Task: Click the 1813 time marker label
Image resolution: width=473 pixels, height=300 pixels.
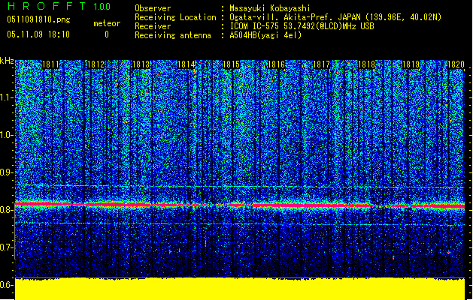Action: tap(141, 64)
